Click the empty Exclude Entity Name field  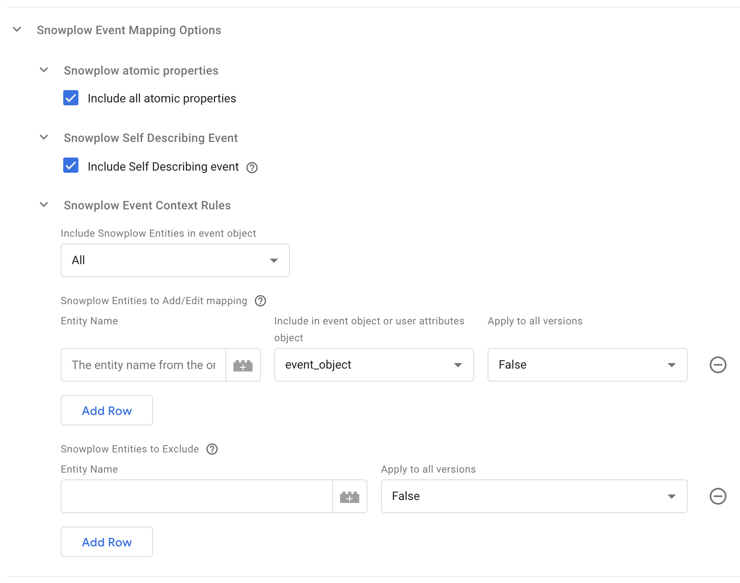194,497
